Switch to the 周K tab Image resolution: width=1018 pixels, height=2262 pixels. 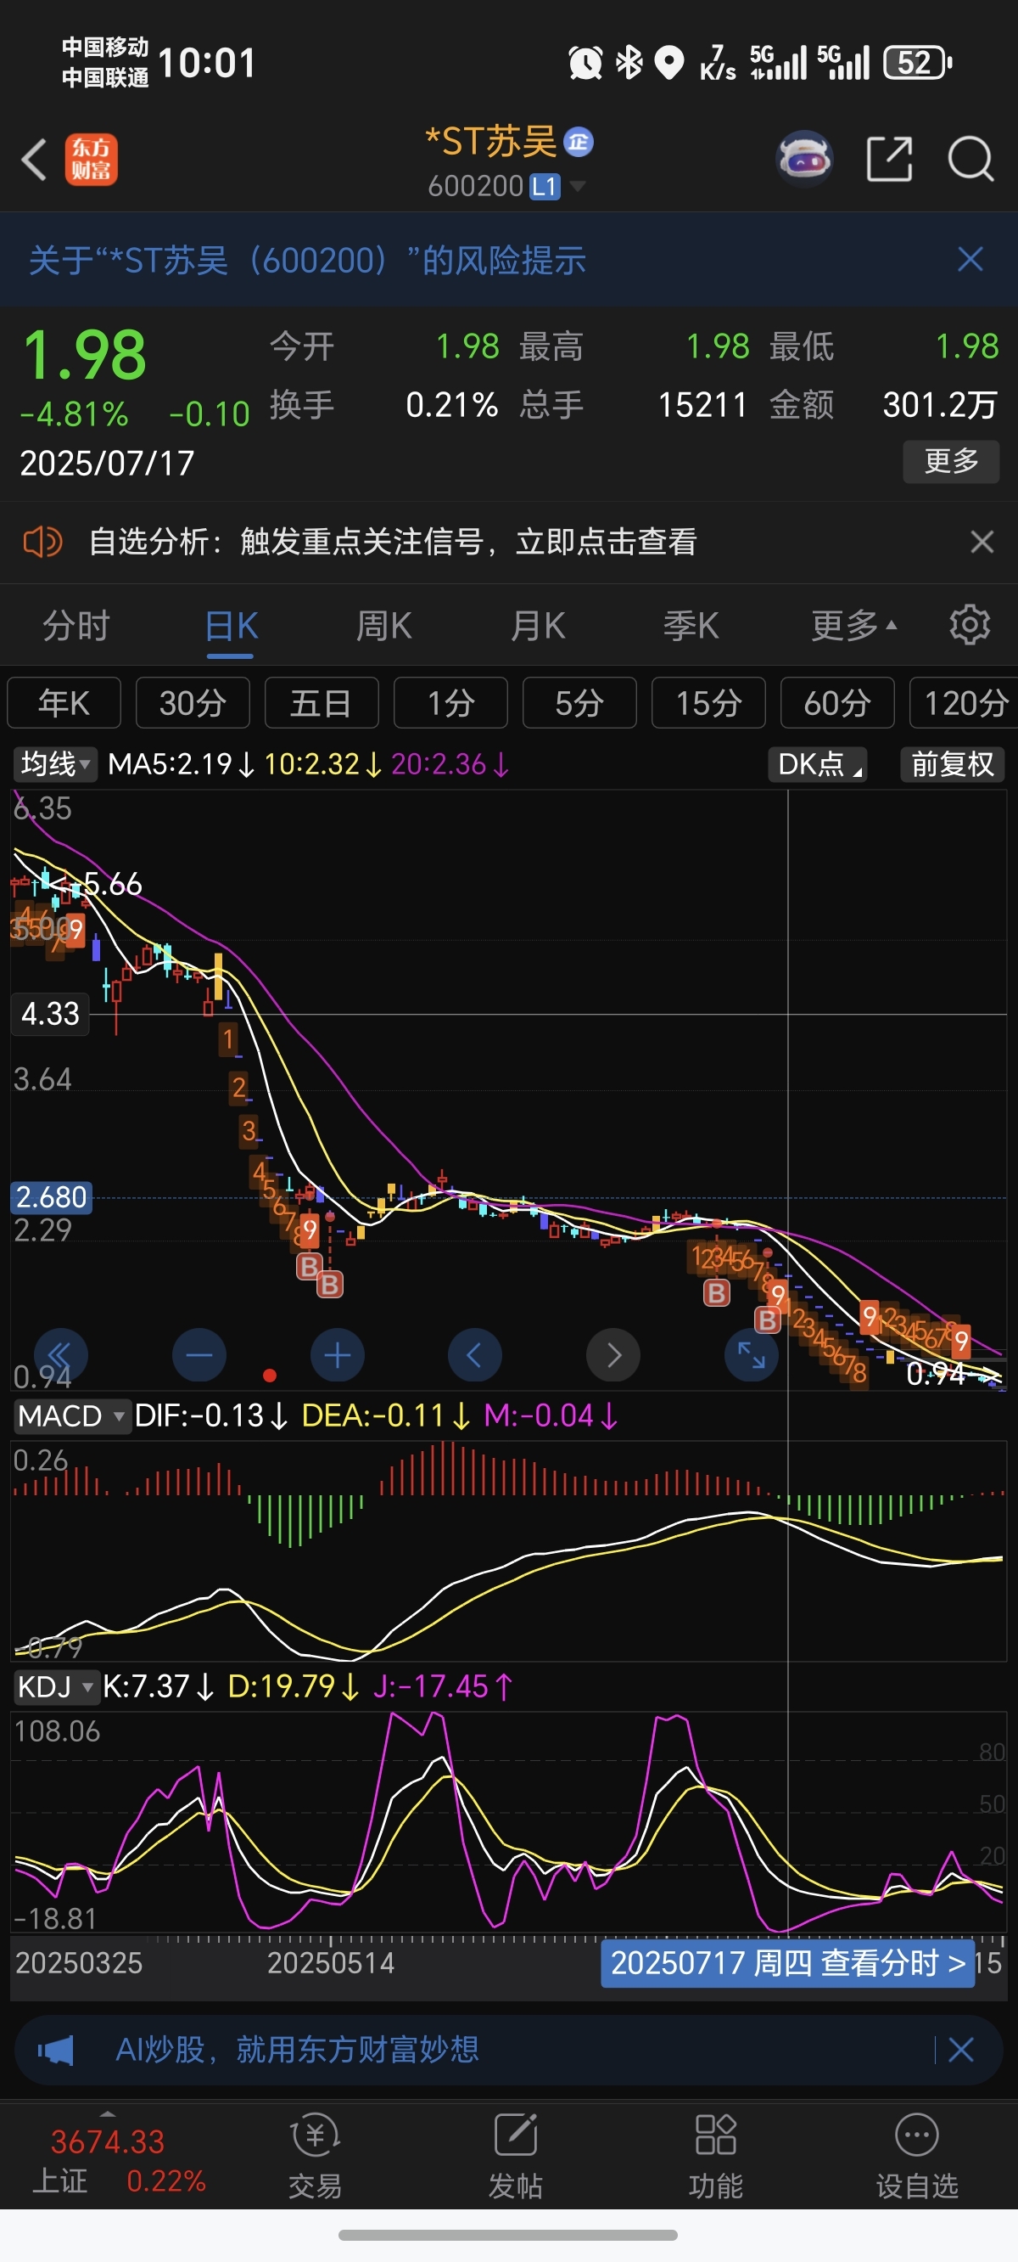[383, 626]
